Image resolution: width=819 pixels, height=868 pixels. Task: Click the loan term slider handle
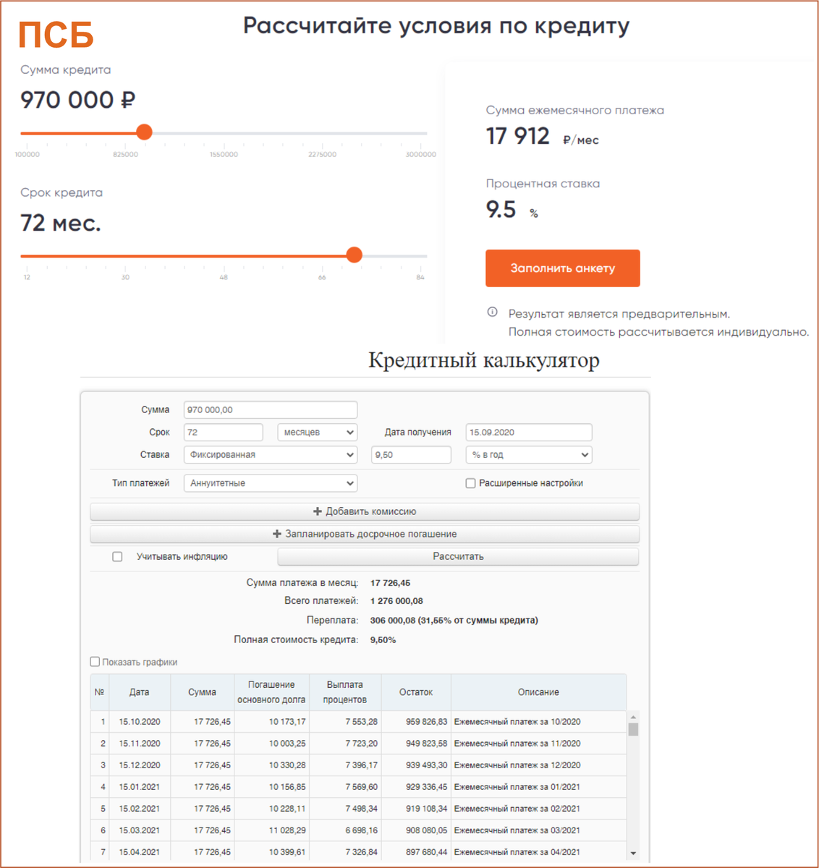click(x=354, y=255)
